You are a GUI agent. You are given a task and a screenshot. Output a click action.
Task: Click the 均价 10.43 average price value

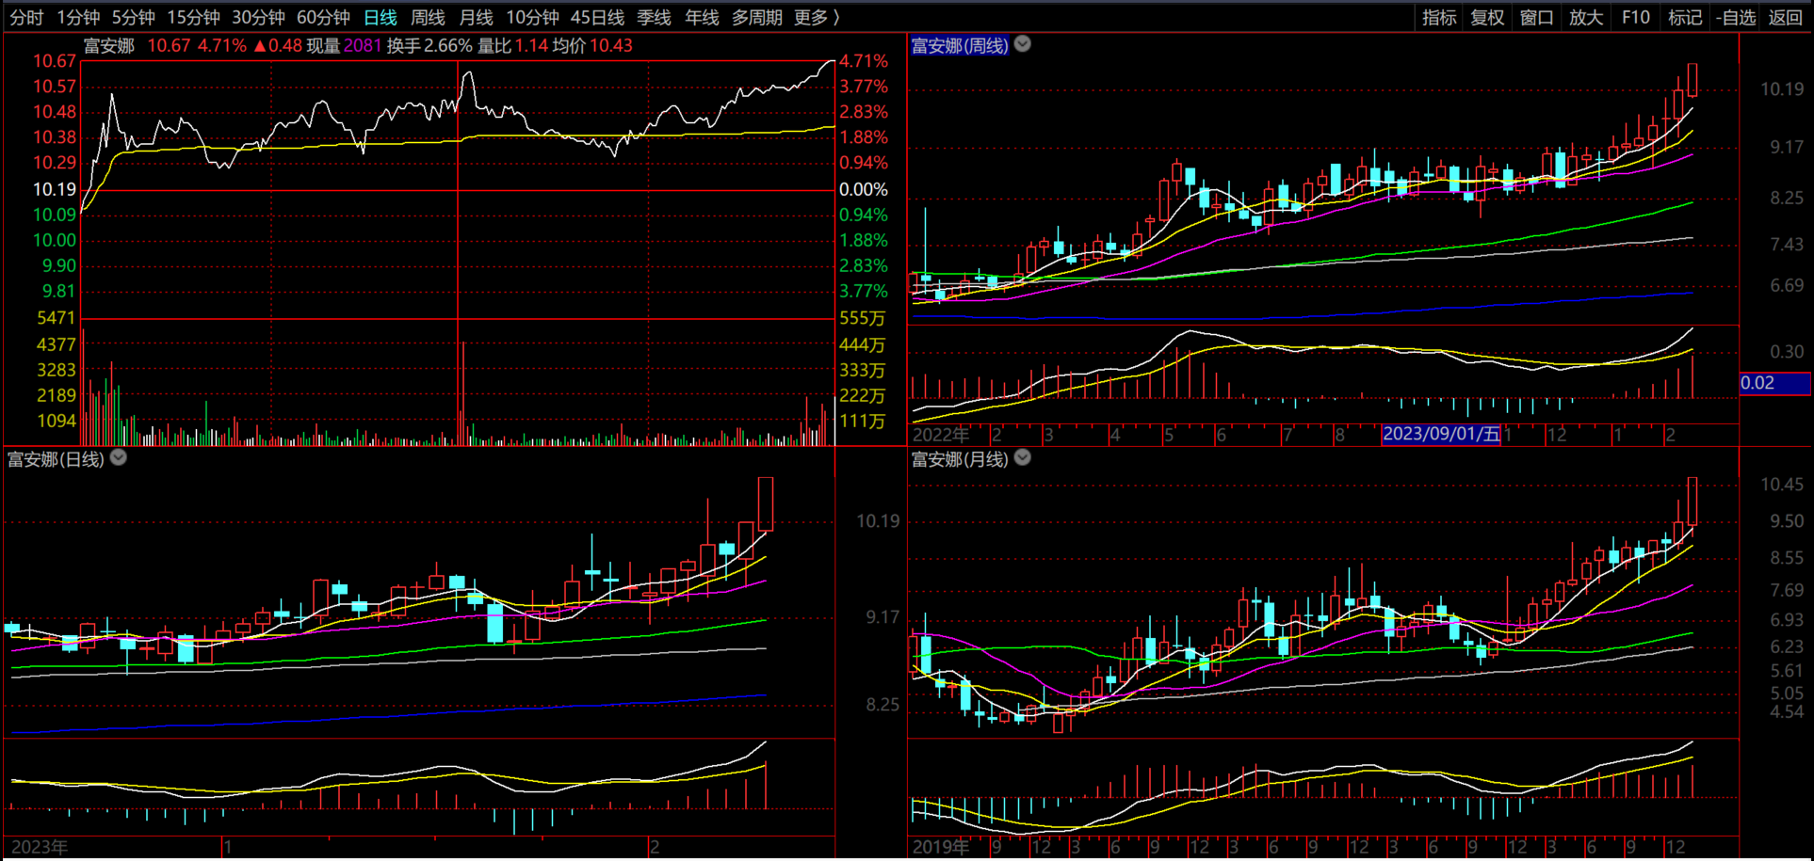tap(592, 45)
